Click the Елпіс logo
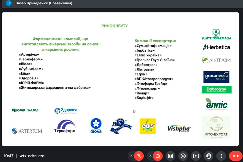Viewport: 243px width, 162px height. click(217, 104)
